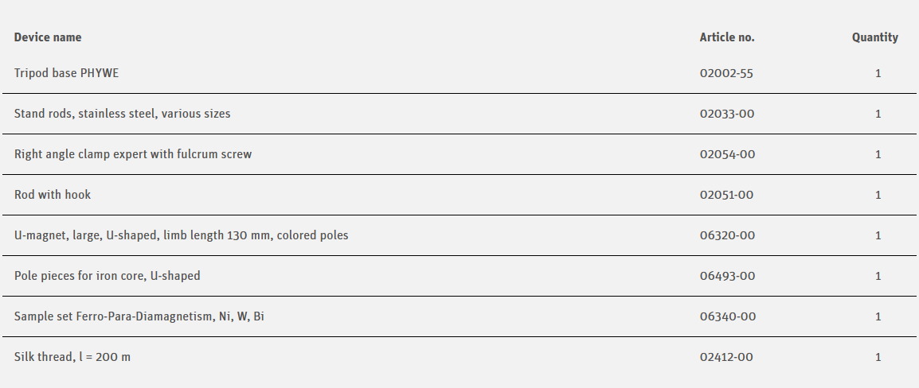
Task: Click the Quantity column header
Action: tap(874, 37)
